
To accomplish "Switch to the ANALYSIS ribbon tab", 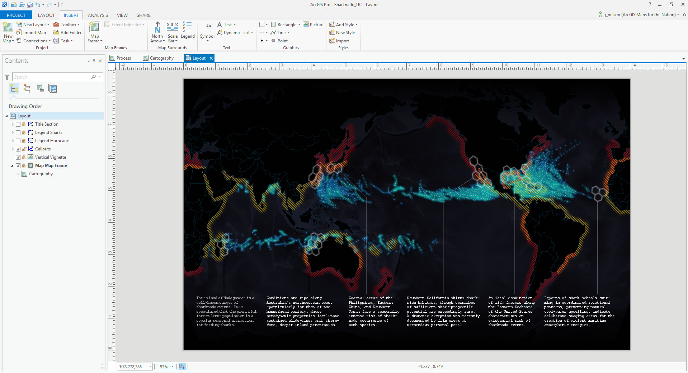I will [x=98, y=15].
